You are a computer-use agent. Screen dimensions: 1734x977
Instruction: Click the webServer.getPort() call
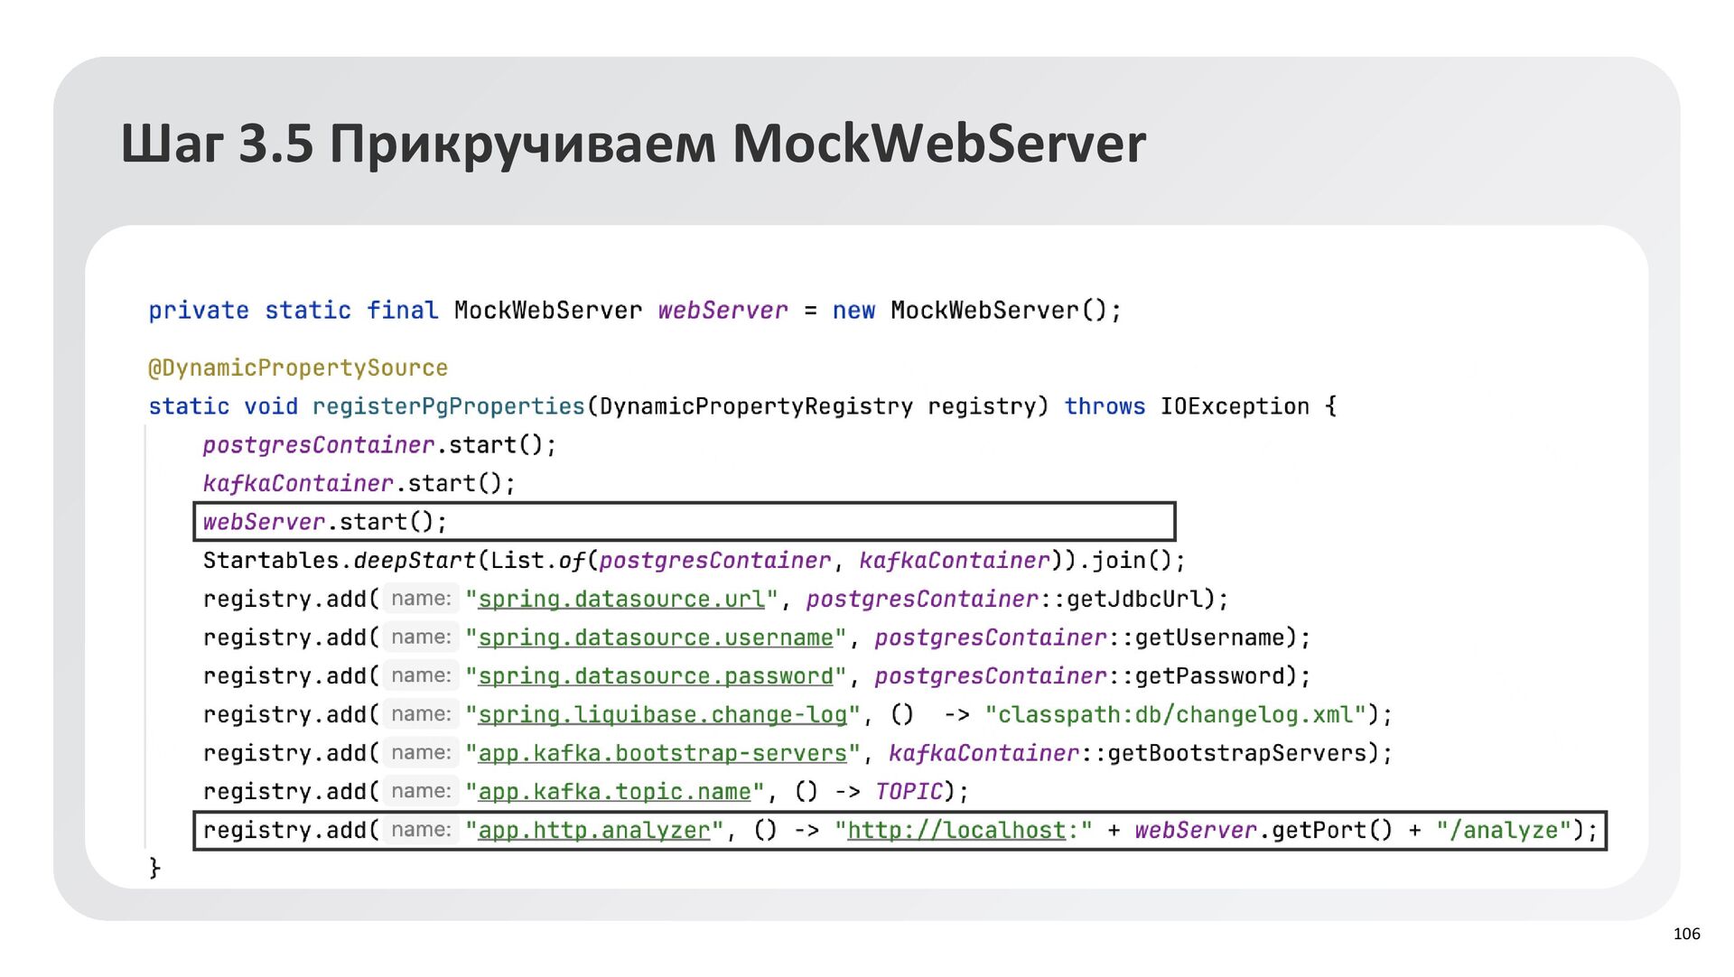(1263, 831)
